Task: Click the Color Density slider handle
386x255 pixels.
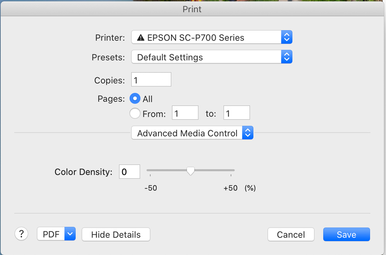Action: (x=190, y=171)
